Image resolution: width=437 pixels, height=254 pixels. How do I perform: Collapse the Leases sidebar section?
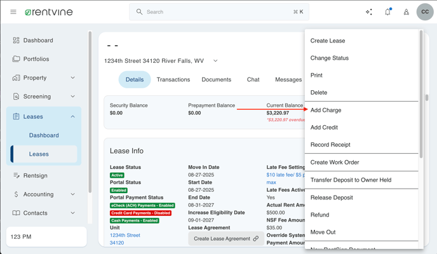tap(72, 117)
